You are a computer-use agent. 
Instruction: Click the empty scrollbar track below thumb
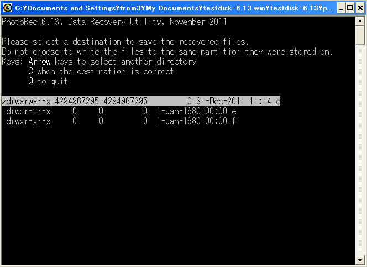360,149
